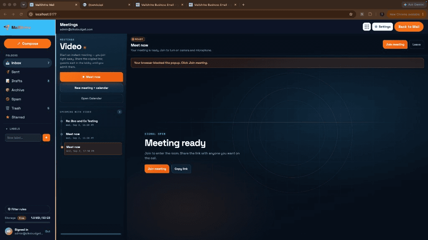
Task: Click the MailShrine logo icon
Action: coord(7,27)
